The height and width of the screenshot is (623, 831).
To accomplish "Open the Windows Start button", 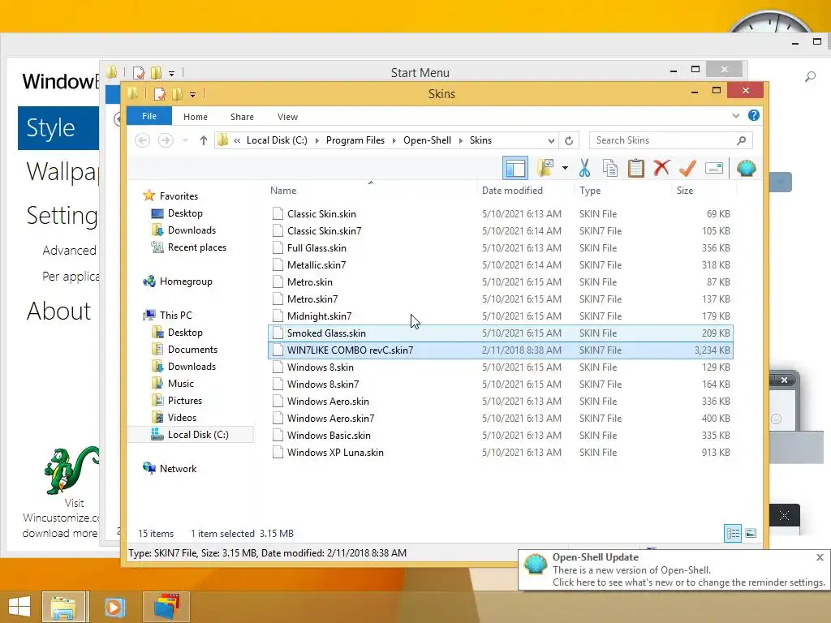I will click(19, 607).
